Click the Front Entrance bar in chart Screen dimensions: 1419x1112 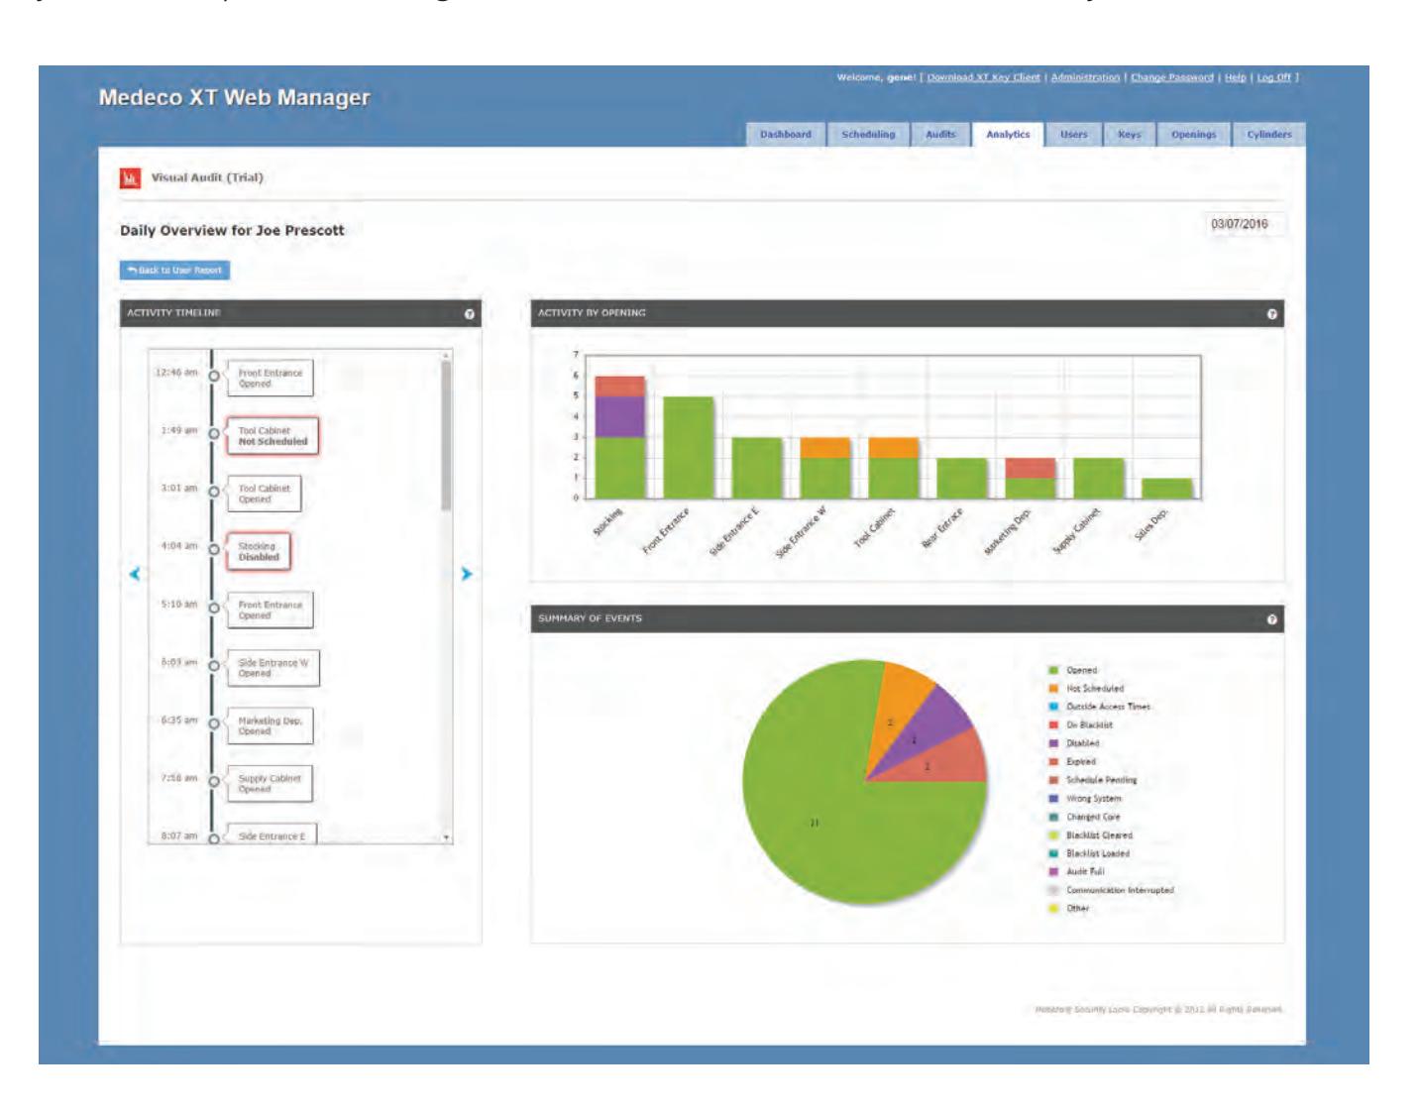[x=689, y=447]
